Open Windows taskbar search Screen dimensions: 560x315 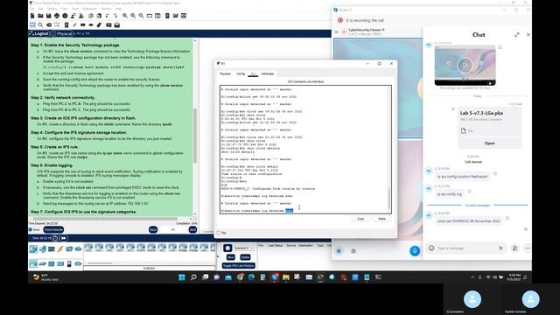click(x=193, y=277)
